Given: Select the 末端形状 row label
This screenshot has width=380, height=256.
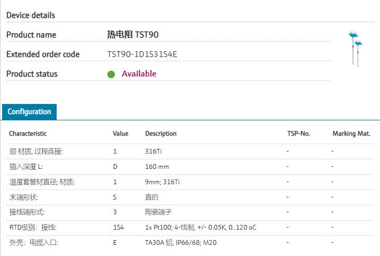Looking at the screenshot, I should [24, 197].
